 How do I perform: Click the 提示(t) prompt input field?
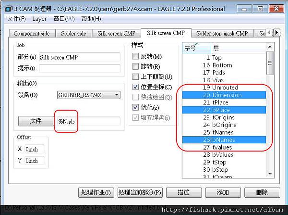click(x=80, y=68)
